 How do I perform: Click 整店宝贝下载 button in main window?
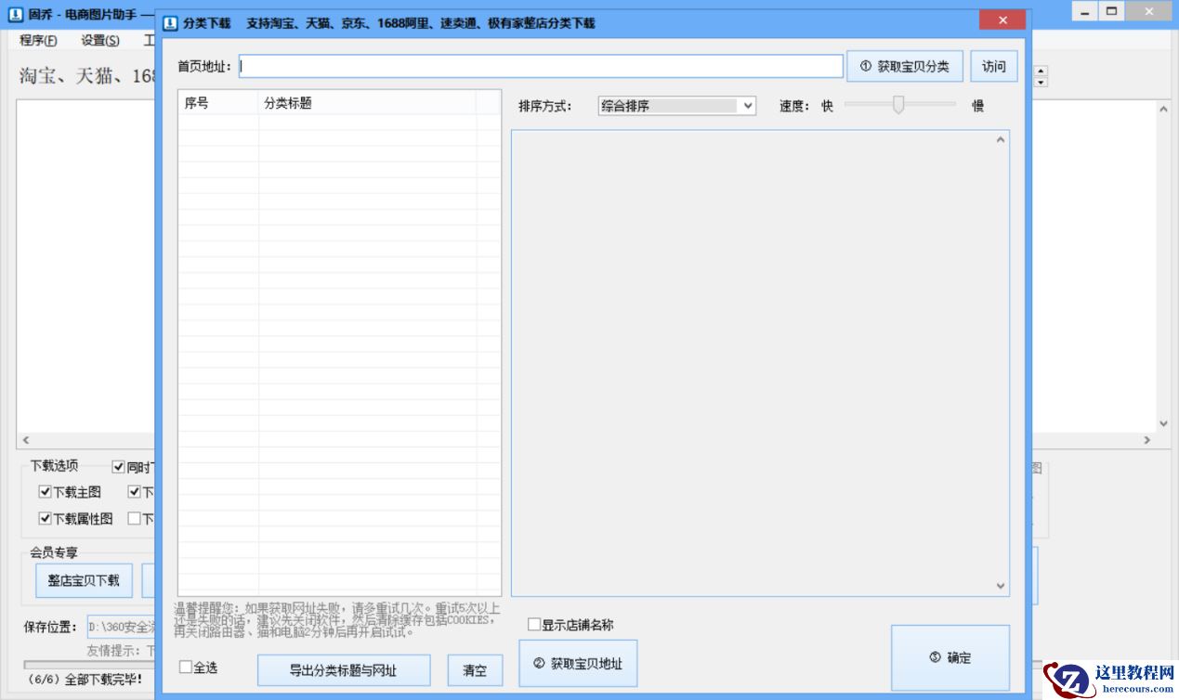(84, 580)
